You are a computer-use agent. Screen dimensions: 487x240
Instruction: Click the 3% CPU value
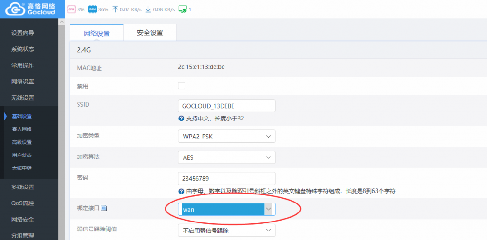click(81, 9)
